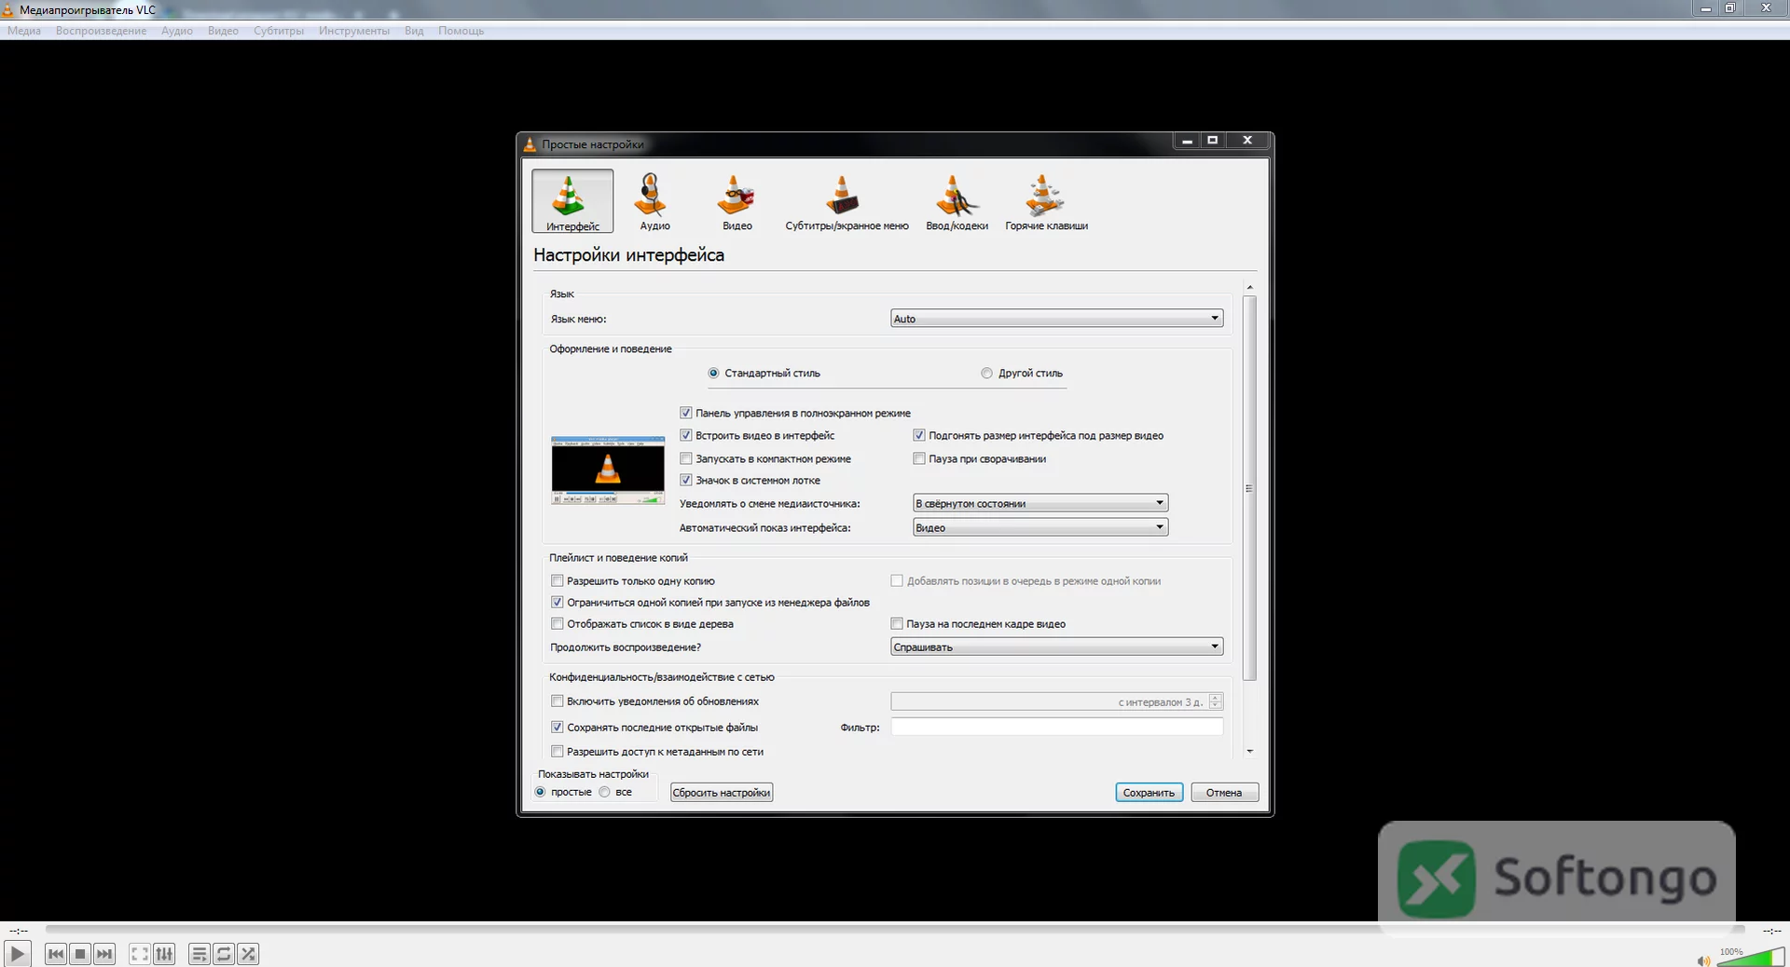Open extended settings equalizer button
The height and width of the screenshot is (967, 1790).
164,954
